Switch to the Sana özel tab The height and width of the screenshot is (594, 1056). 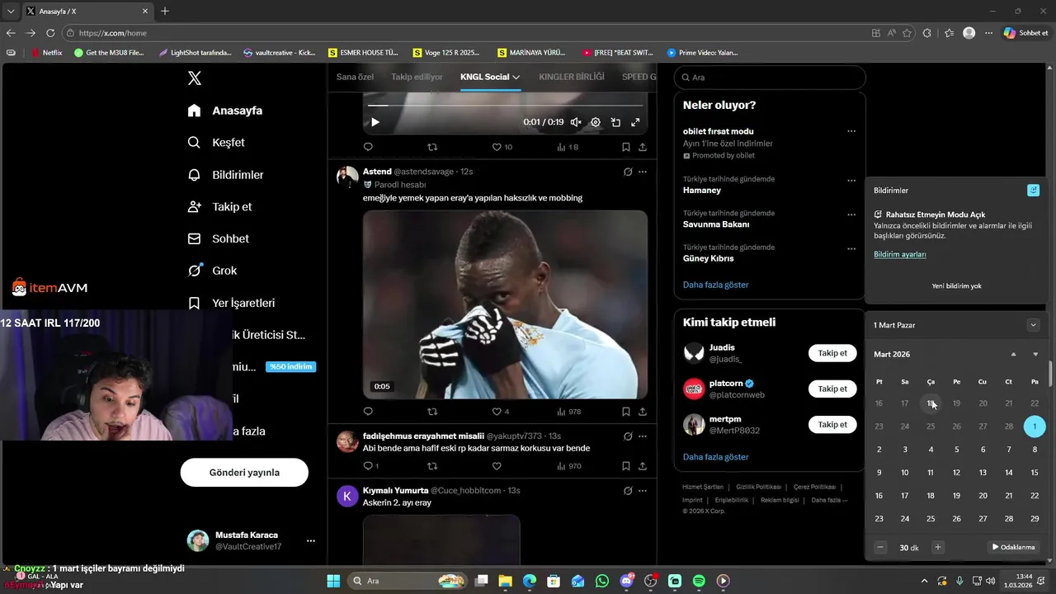[x=355, y=77]
